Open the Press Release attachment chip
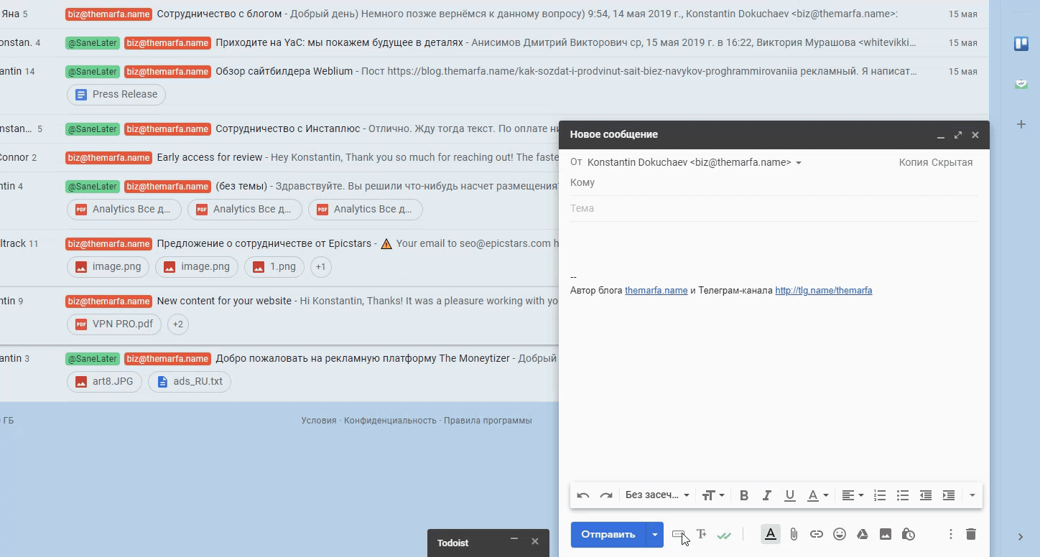Screen dimensions: 1040x557 coord(116,94)
